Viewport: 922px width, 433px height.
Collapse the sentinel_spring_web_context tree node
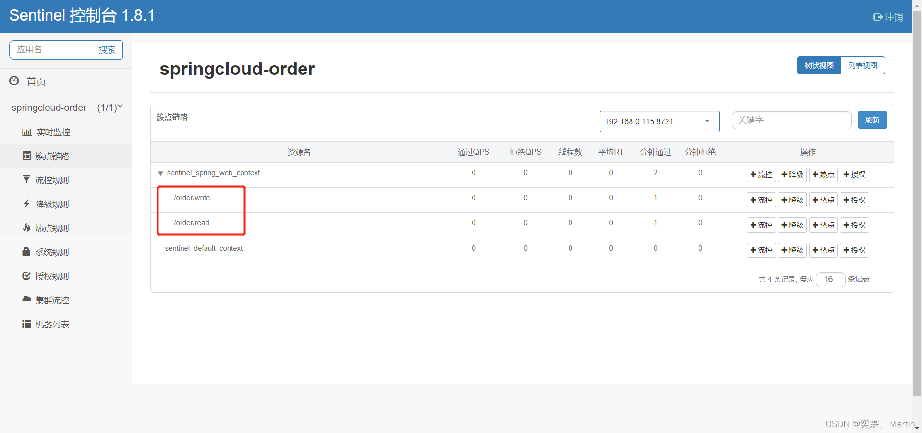pyautogui.click(x=160, y=173)
